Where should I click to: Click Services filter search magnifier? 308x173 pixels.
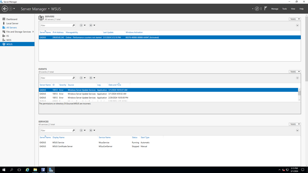tap(74, 131)
